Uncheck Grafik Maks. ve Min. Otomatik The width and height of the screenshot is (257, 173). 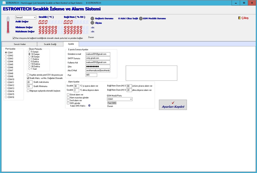28,78
